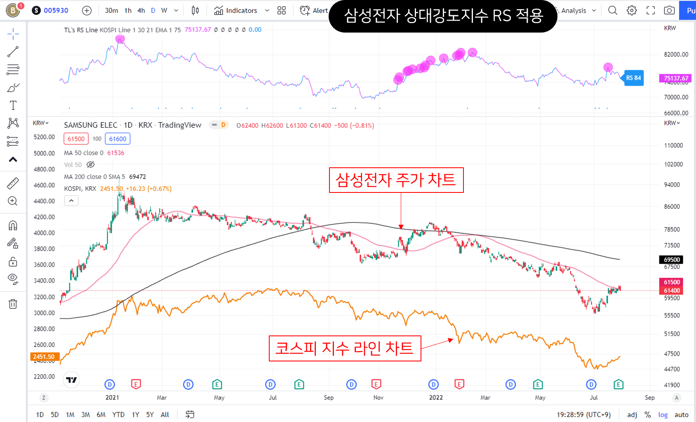Image resolution: width=696 pixels, height=422 pixels.
Task: Click the Publish button
Action: (689, 10)
